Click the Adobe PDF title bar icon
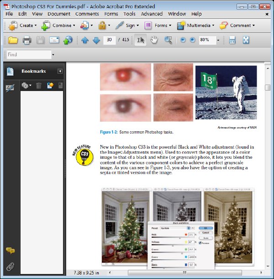274x279 pixels. click(7, 6)
